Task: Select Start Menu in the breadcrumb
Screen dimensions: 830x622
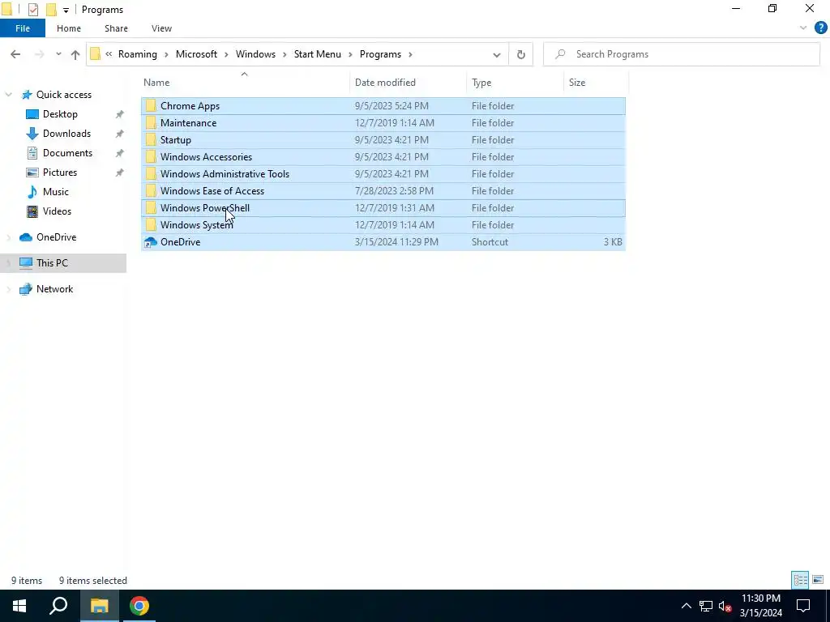Action: (318, 54)
